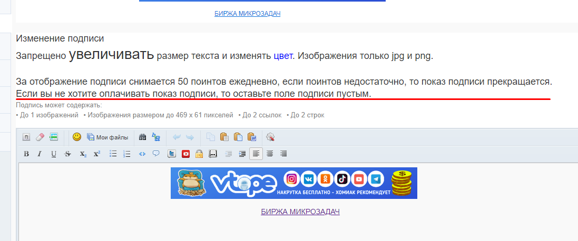
Task: Click the increase indent icon
Action: coord(242,154)
